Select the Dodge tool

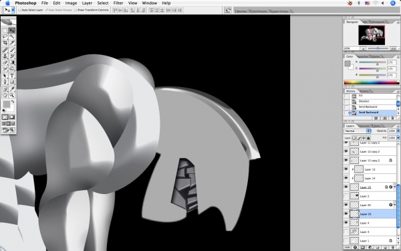(x=12, y=68)
